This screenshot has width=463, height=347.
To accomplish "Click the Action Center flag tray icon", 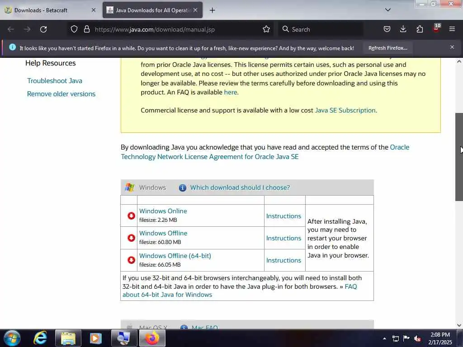I will pyautogui.click(x=406, y=338).
